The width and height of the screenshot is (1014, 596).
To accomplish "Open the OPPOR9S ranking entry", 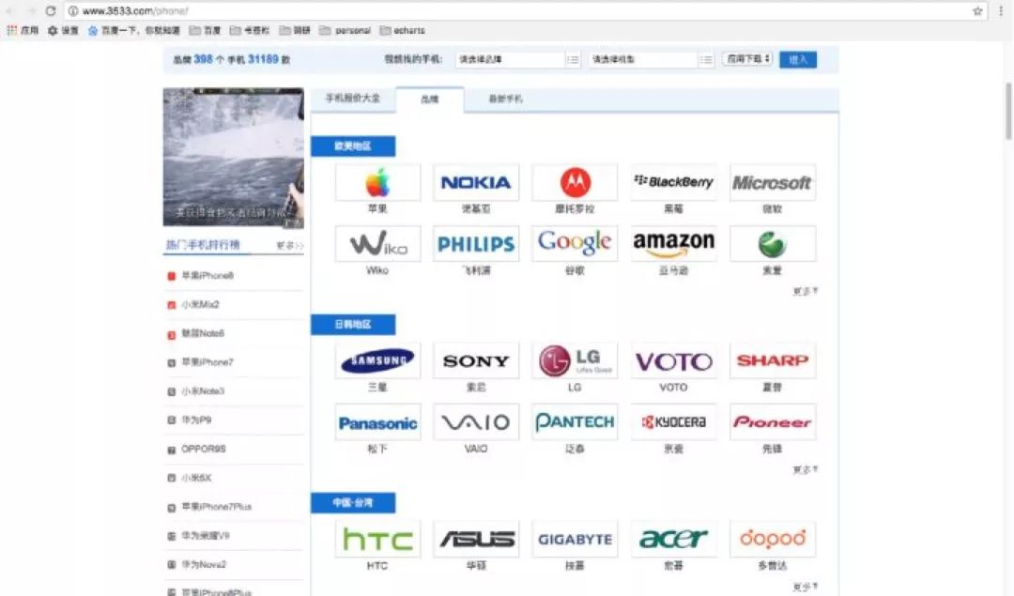I will pos(203,450).
